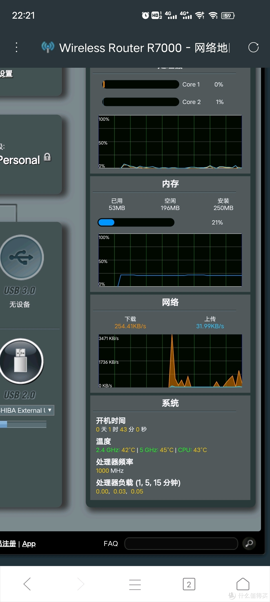Click the 无设备 label under USB 3.0
The width and height of the screenshot is (270, 602).
click(20, 304)
